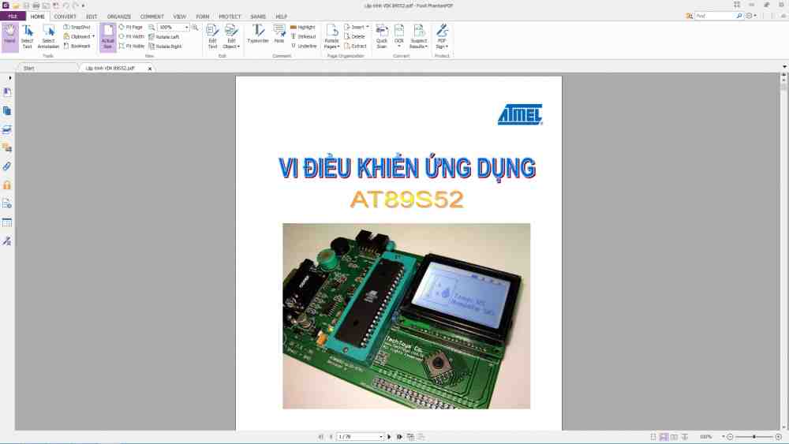This screenshot has height=444, width=789.
Task: Click zoom out minus in status bar
Action: (731, 437)
